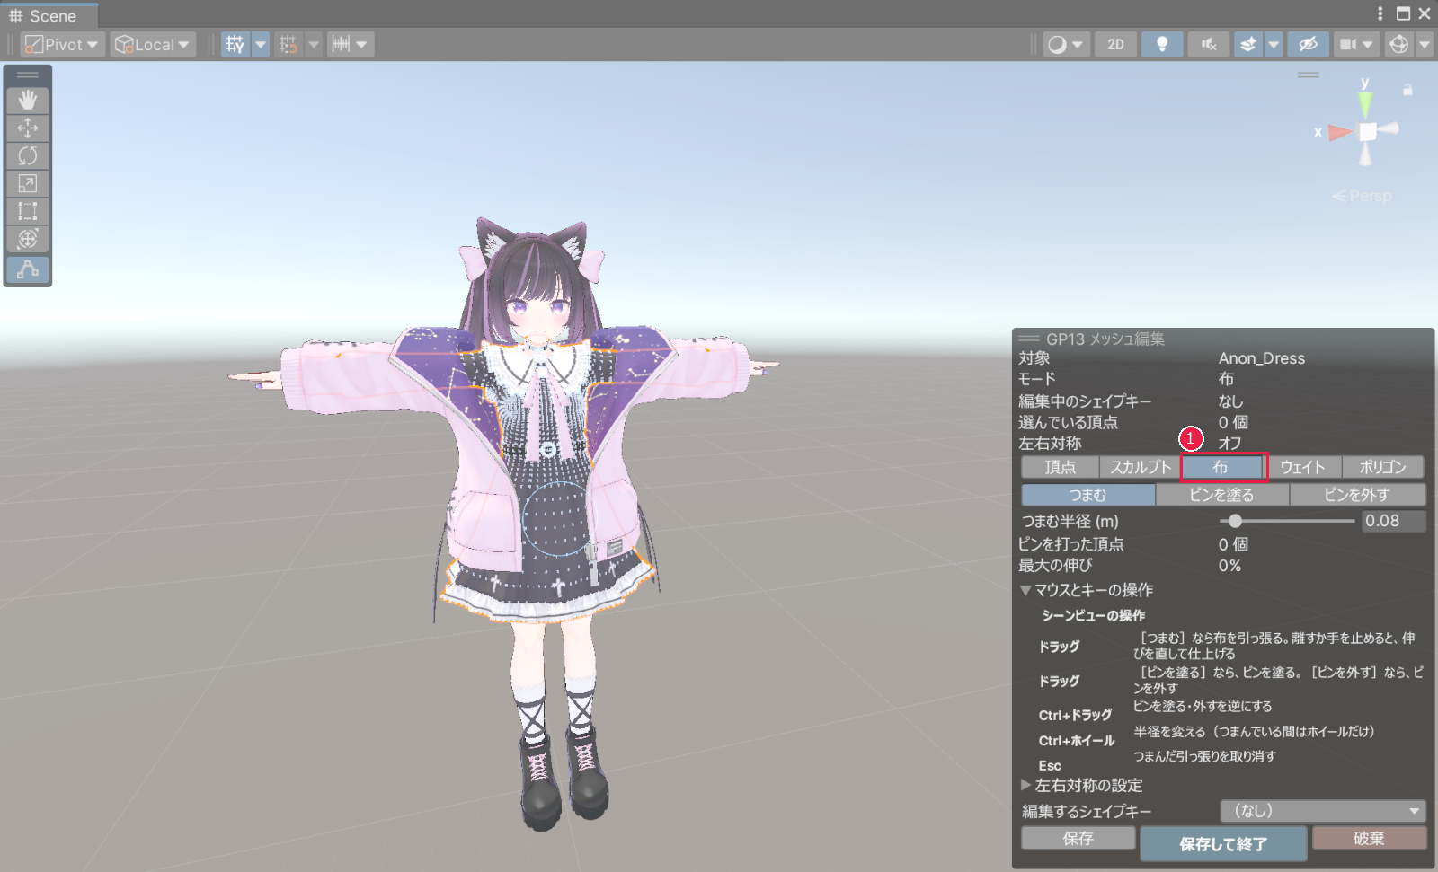Screen dimensions: 1438x872
Task: Open Pivot handle position dropdown
Action: click(x=63, y=44)
